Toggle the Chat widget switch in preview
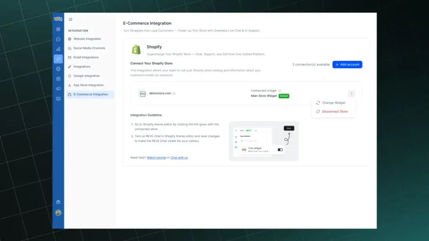Screen dimensions: 429x241 coord(280,149)
